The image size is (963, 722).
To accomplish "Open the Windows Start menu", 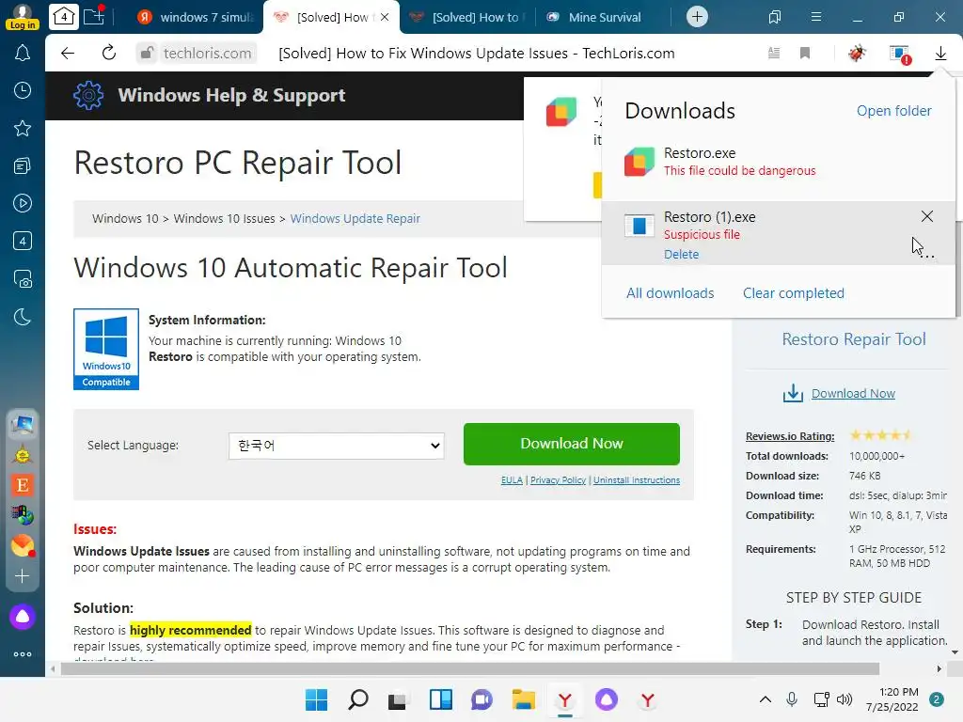I will pyautogui.click(x=316, y=699).
